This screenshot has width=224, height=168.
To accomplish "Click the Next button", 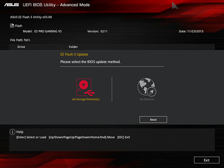I will 153,119.
